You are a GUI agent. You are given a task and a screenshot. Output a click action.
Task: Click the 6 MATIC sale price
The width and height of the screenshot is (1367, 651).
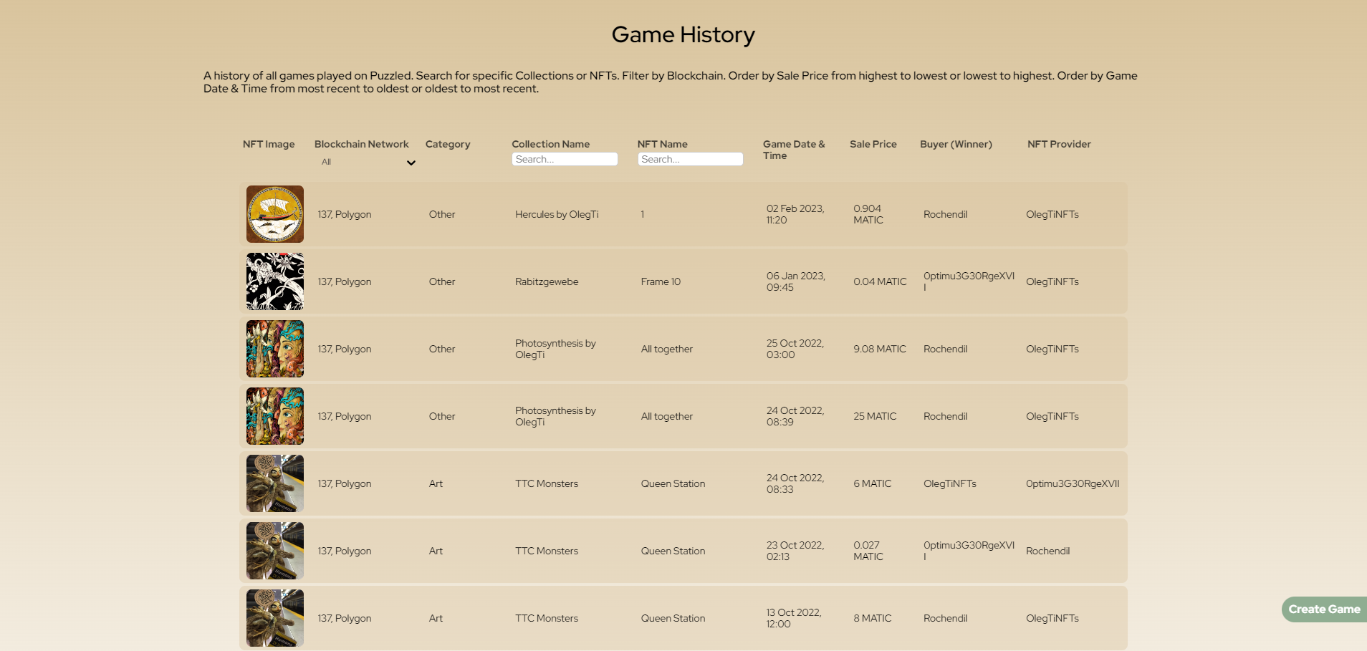(873, 483)
